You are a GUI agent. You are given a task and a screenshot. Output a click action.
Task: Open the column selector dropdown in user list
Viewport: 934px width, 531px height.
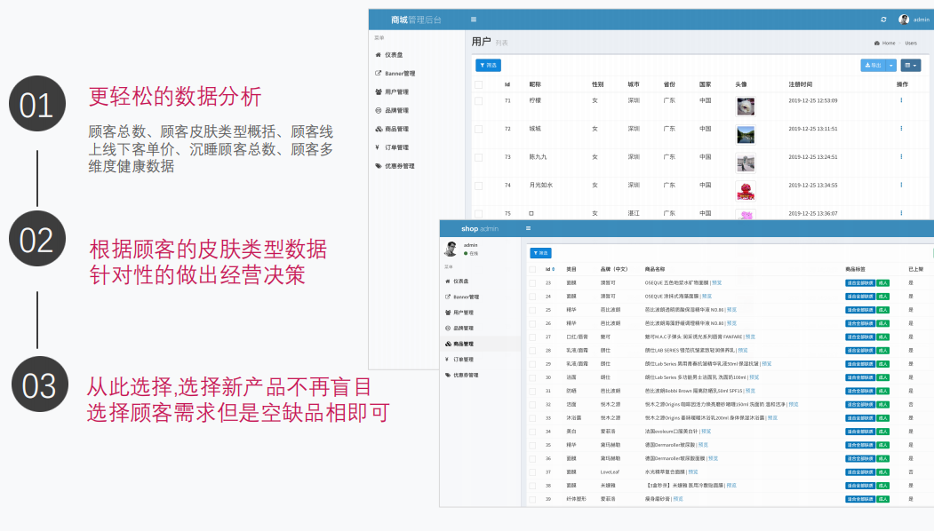[911, 65]
